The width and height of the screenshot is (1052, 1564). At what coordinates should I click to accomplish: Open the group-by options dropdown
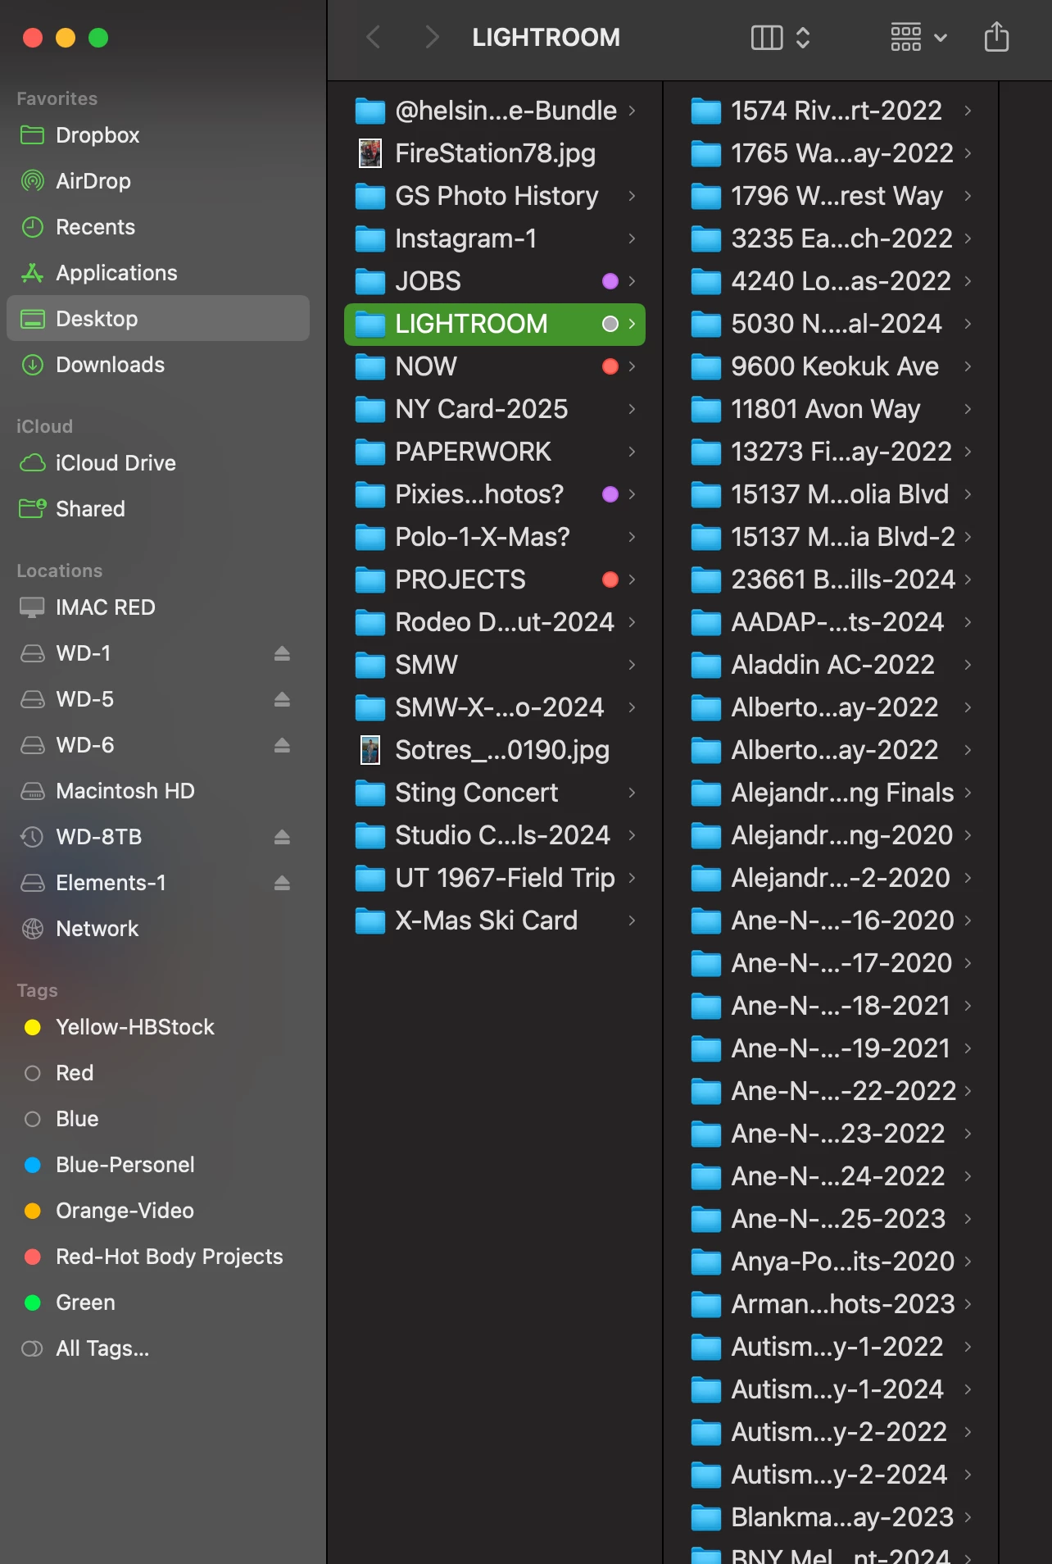[919, 37]
